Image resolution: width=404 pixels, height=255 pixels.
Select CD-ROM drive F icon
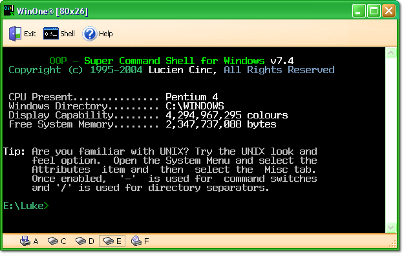click(x=136, y=241)
